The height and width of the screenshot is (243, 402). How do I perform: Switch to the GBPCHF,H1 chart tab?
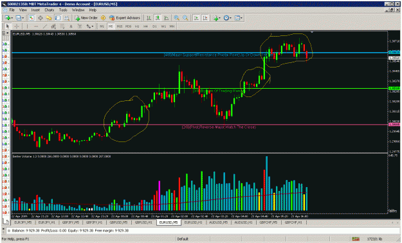(293, 222)
